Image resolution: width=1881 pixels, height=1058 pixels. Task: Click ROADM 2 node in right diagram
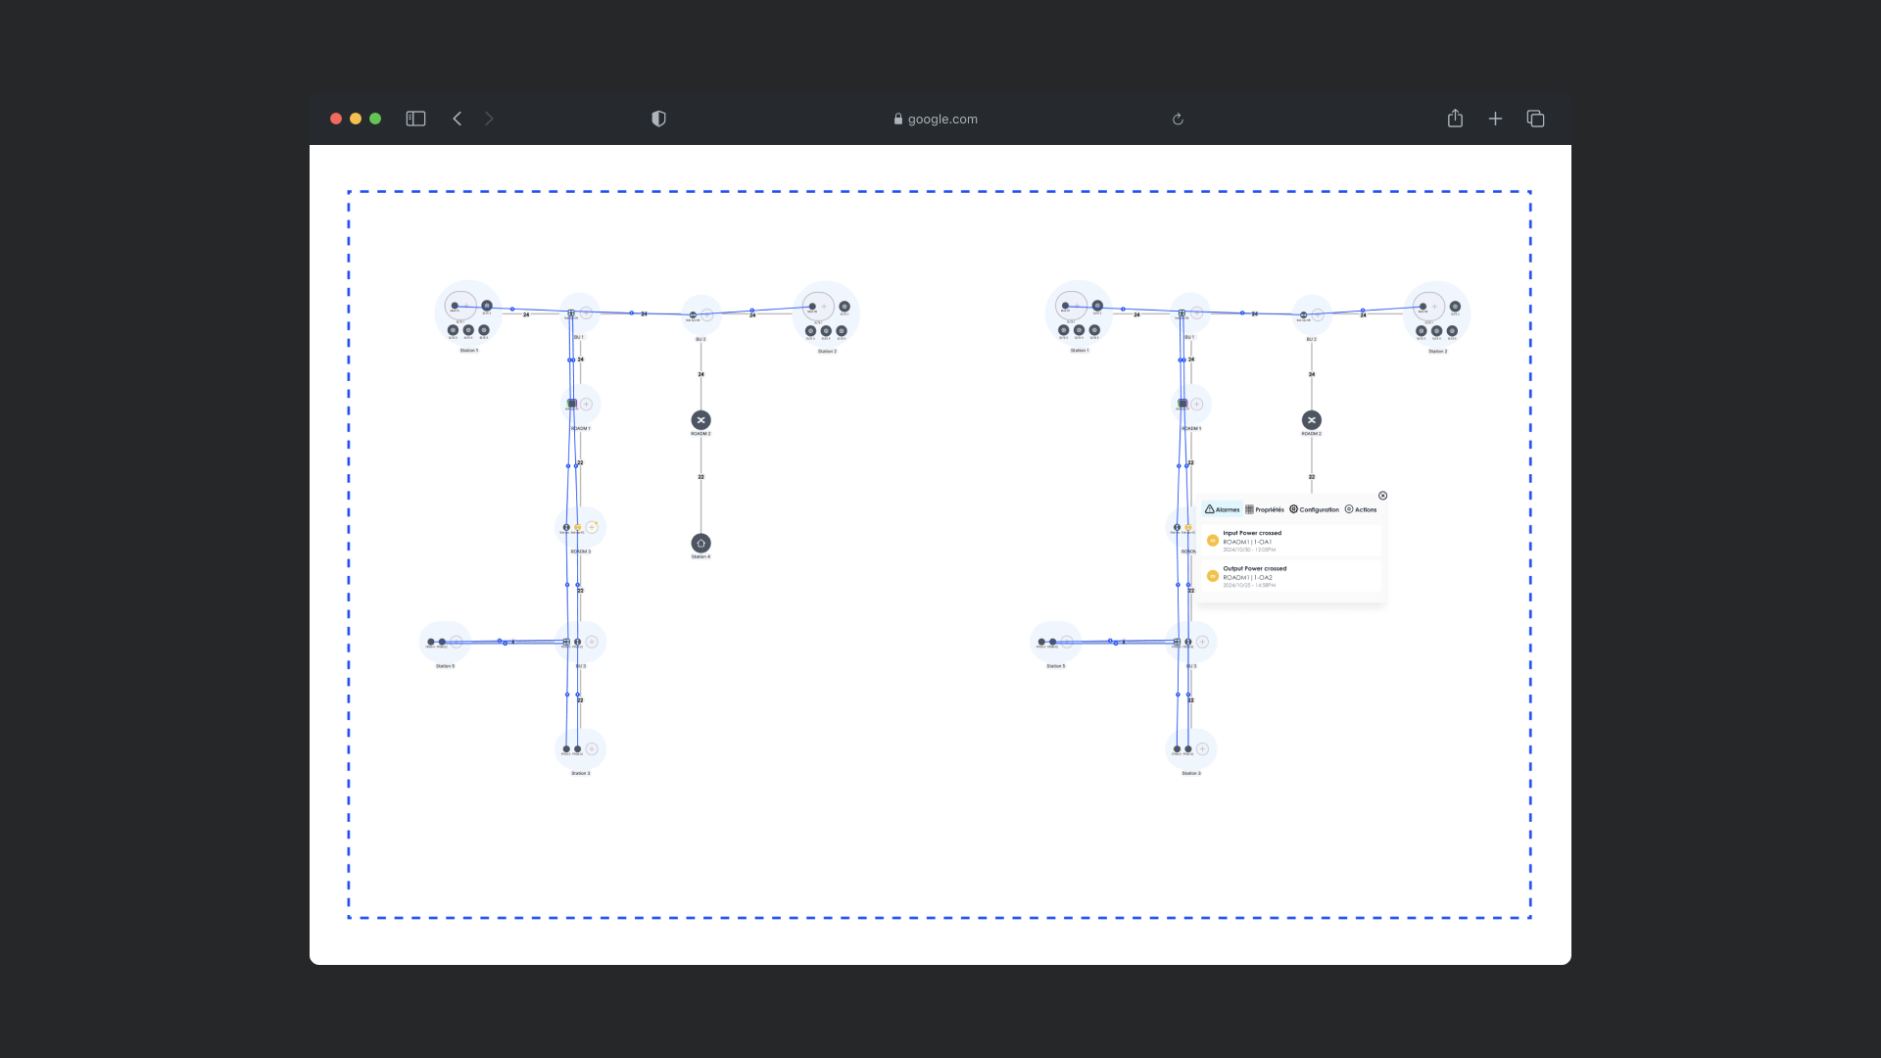coord(1311,420)
